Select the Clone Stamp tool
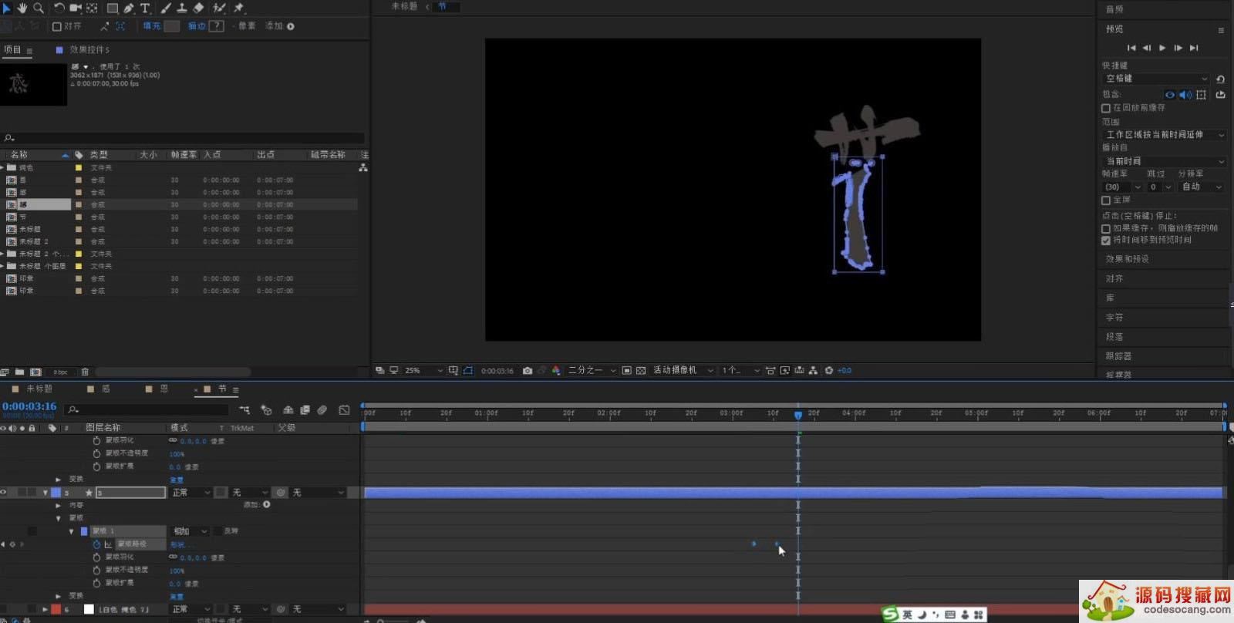This screenshot has width=1234, height=623. pyautogui.click(x=182, y=8)
